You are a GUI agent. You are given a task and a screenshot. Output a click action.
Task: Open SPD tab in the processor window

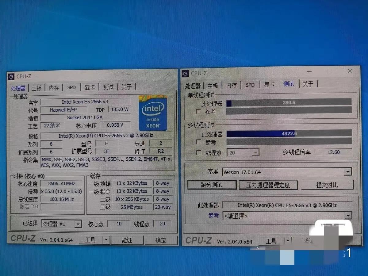point(71,87)
